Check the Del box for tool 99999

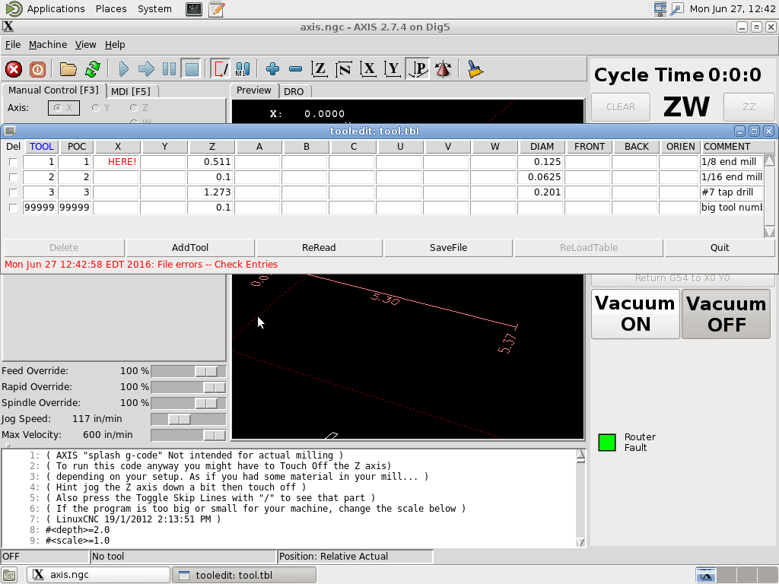(13, 208)
